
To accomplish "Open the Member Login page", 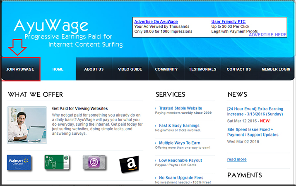I will coord(276,69).
